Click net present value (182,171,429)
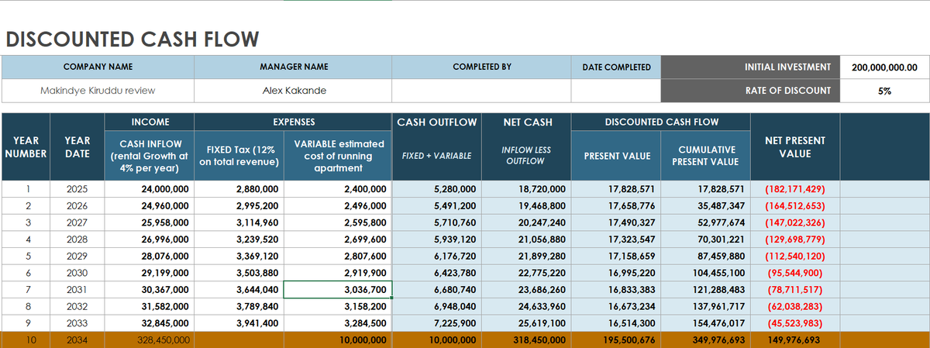The image size is (930, 348). (795, 189)
